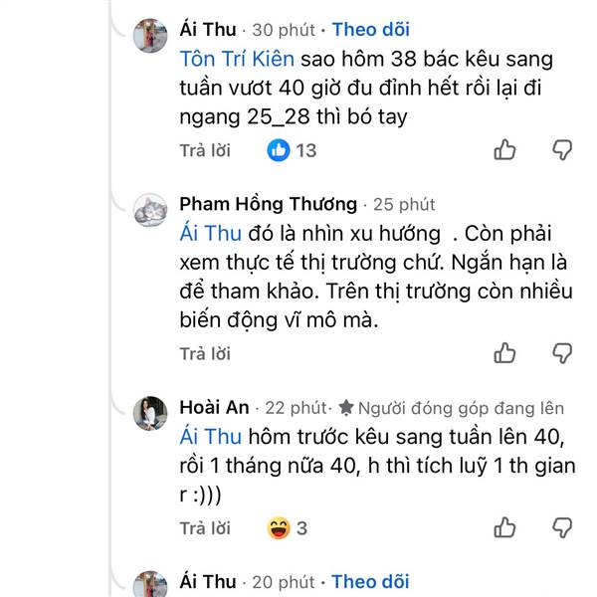This screenshot has width=597, height=597.
Task: Follow Ái Thu from 20 phút comment
Action: coord(370,582)
